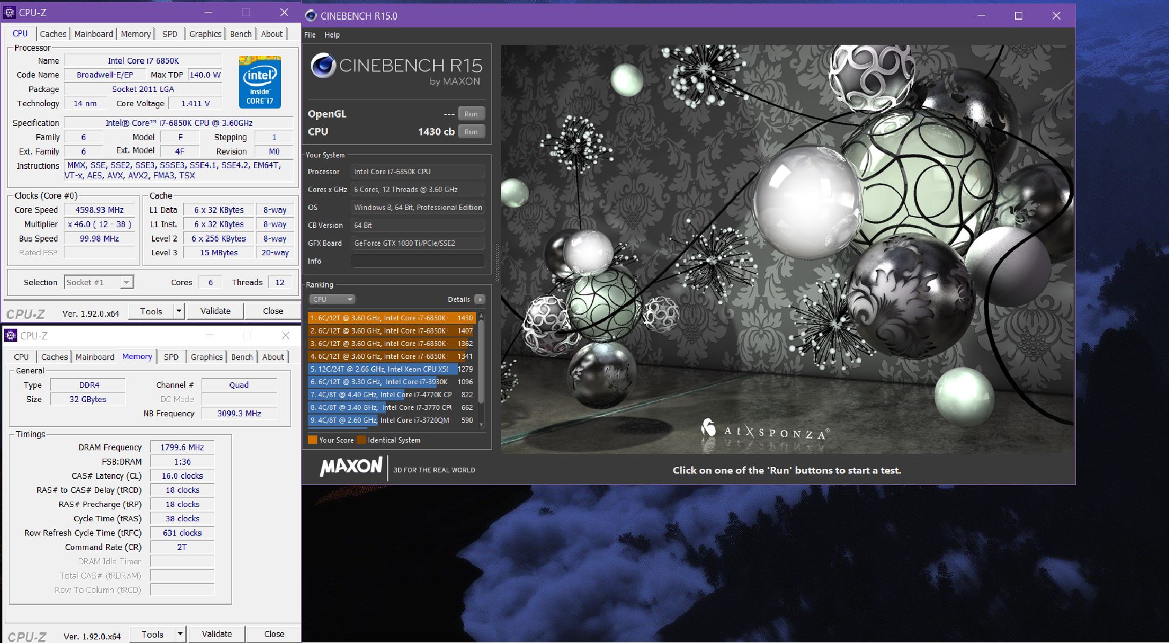Click the CPU-Z icon in the bottom window title bar
Viewport: 1169px width, 643px height.
tap(11, 335)
